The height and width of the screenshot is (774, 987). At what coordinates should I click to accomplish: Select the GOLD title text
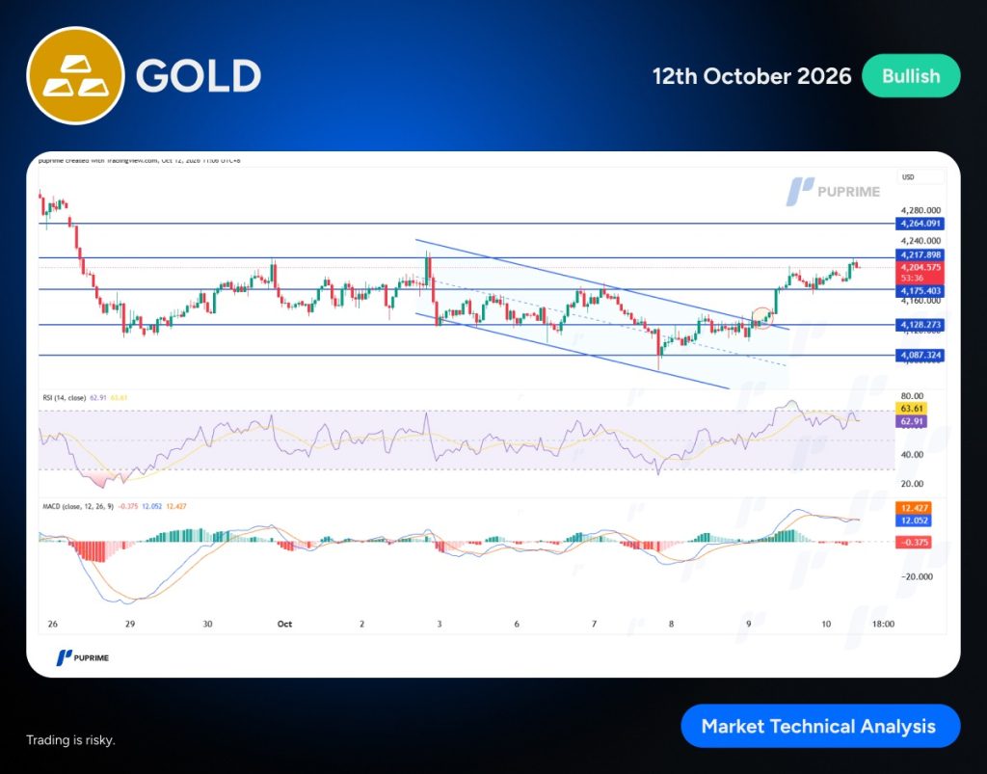(x=199, y=76)
